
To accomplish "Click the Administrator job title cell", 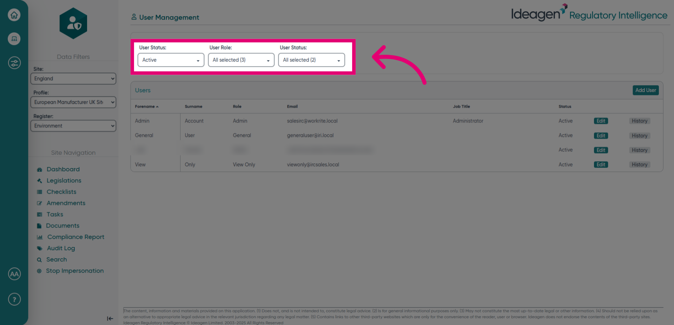I will (468, 121).
